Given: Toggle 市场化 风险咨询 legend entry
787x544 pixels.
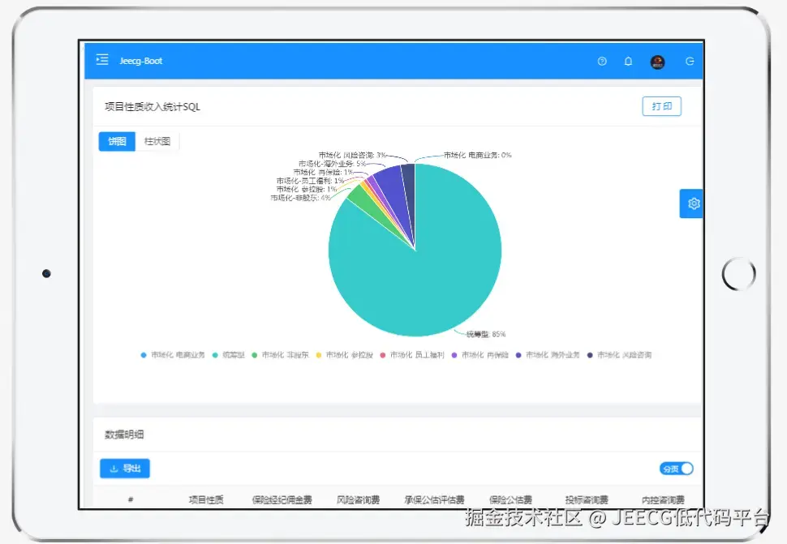Looking at the screenshot, I should pyautogui.click(x=619, y=355).
